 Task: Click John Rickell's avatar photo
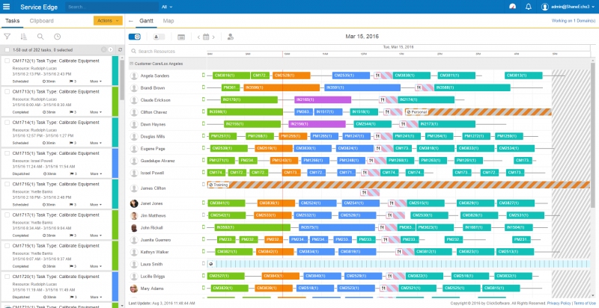[x=134, y=228]
